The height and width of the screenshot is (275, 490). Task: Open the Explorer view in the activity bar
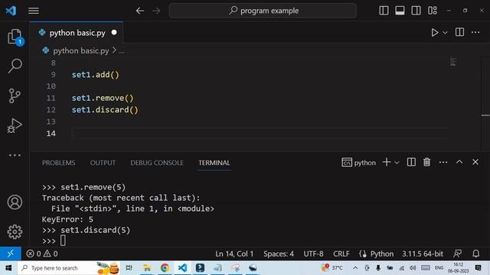tap(15, 37)
